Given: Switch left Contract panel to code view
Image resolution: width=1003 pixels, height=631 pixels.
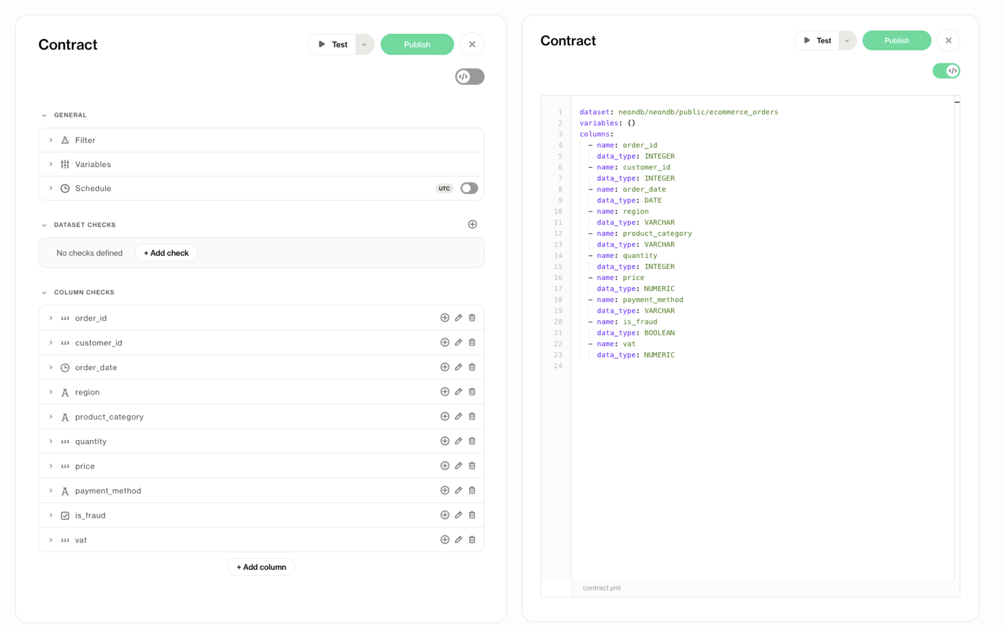Looking at the screenshot, I should [469, 76].
